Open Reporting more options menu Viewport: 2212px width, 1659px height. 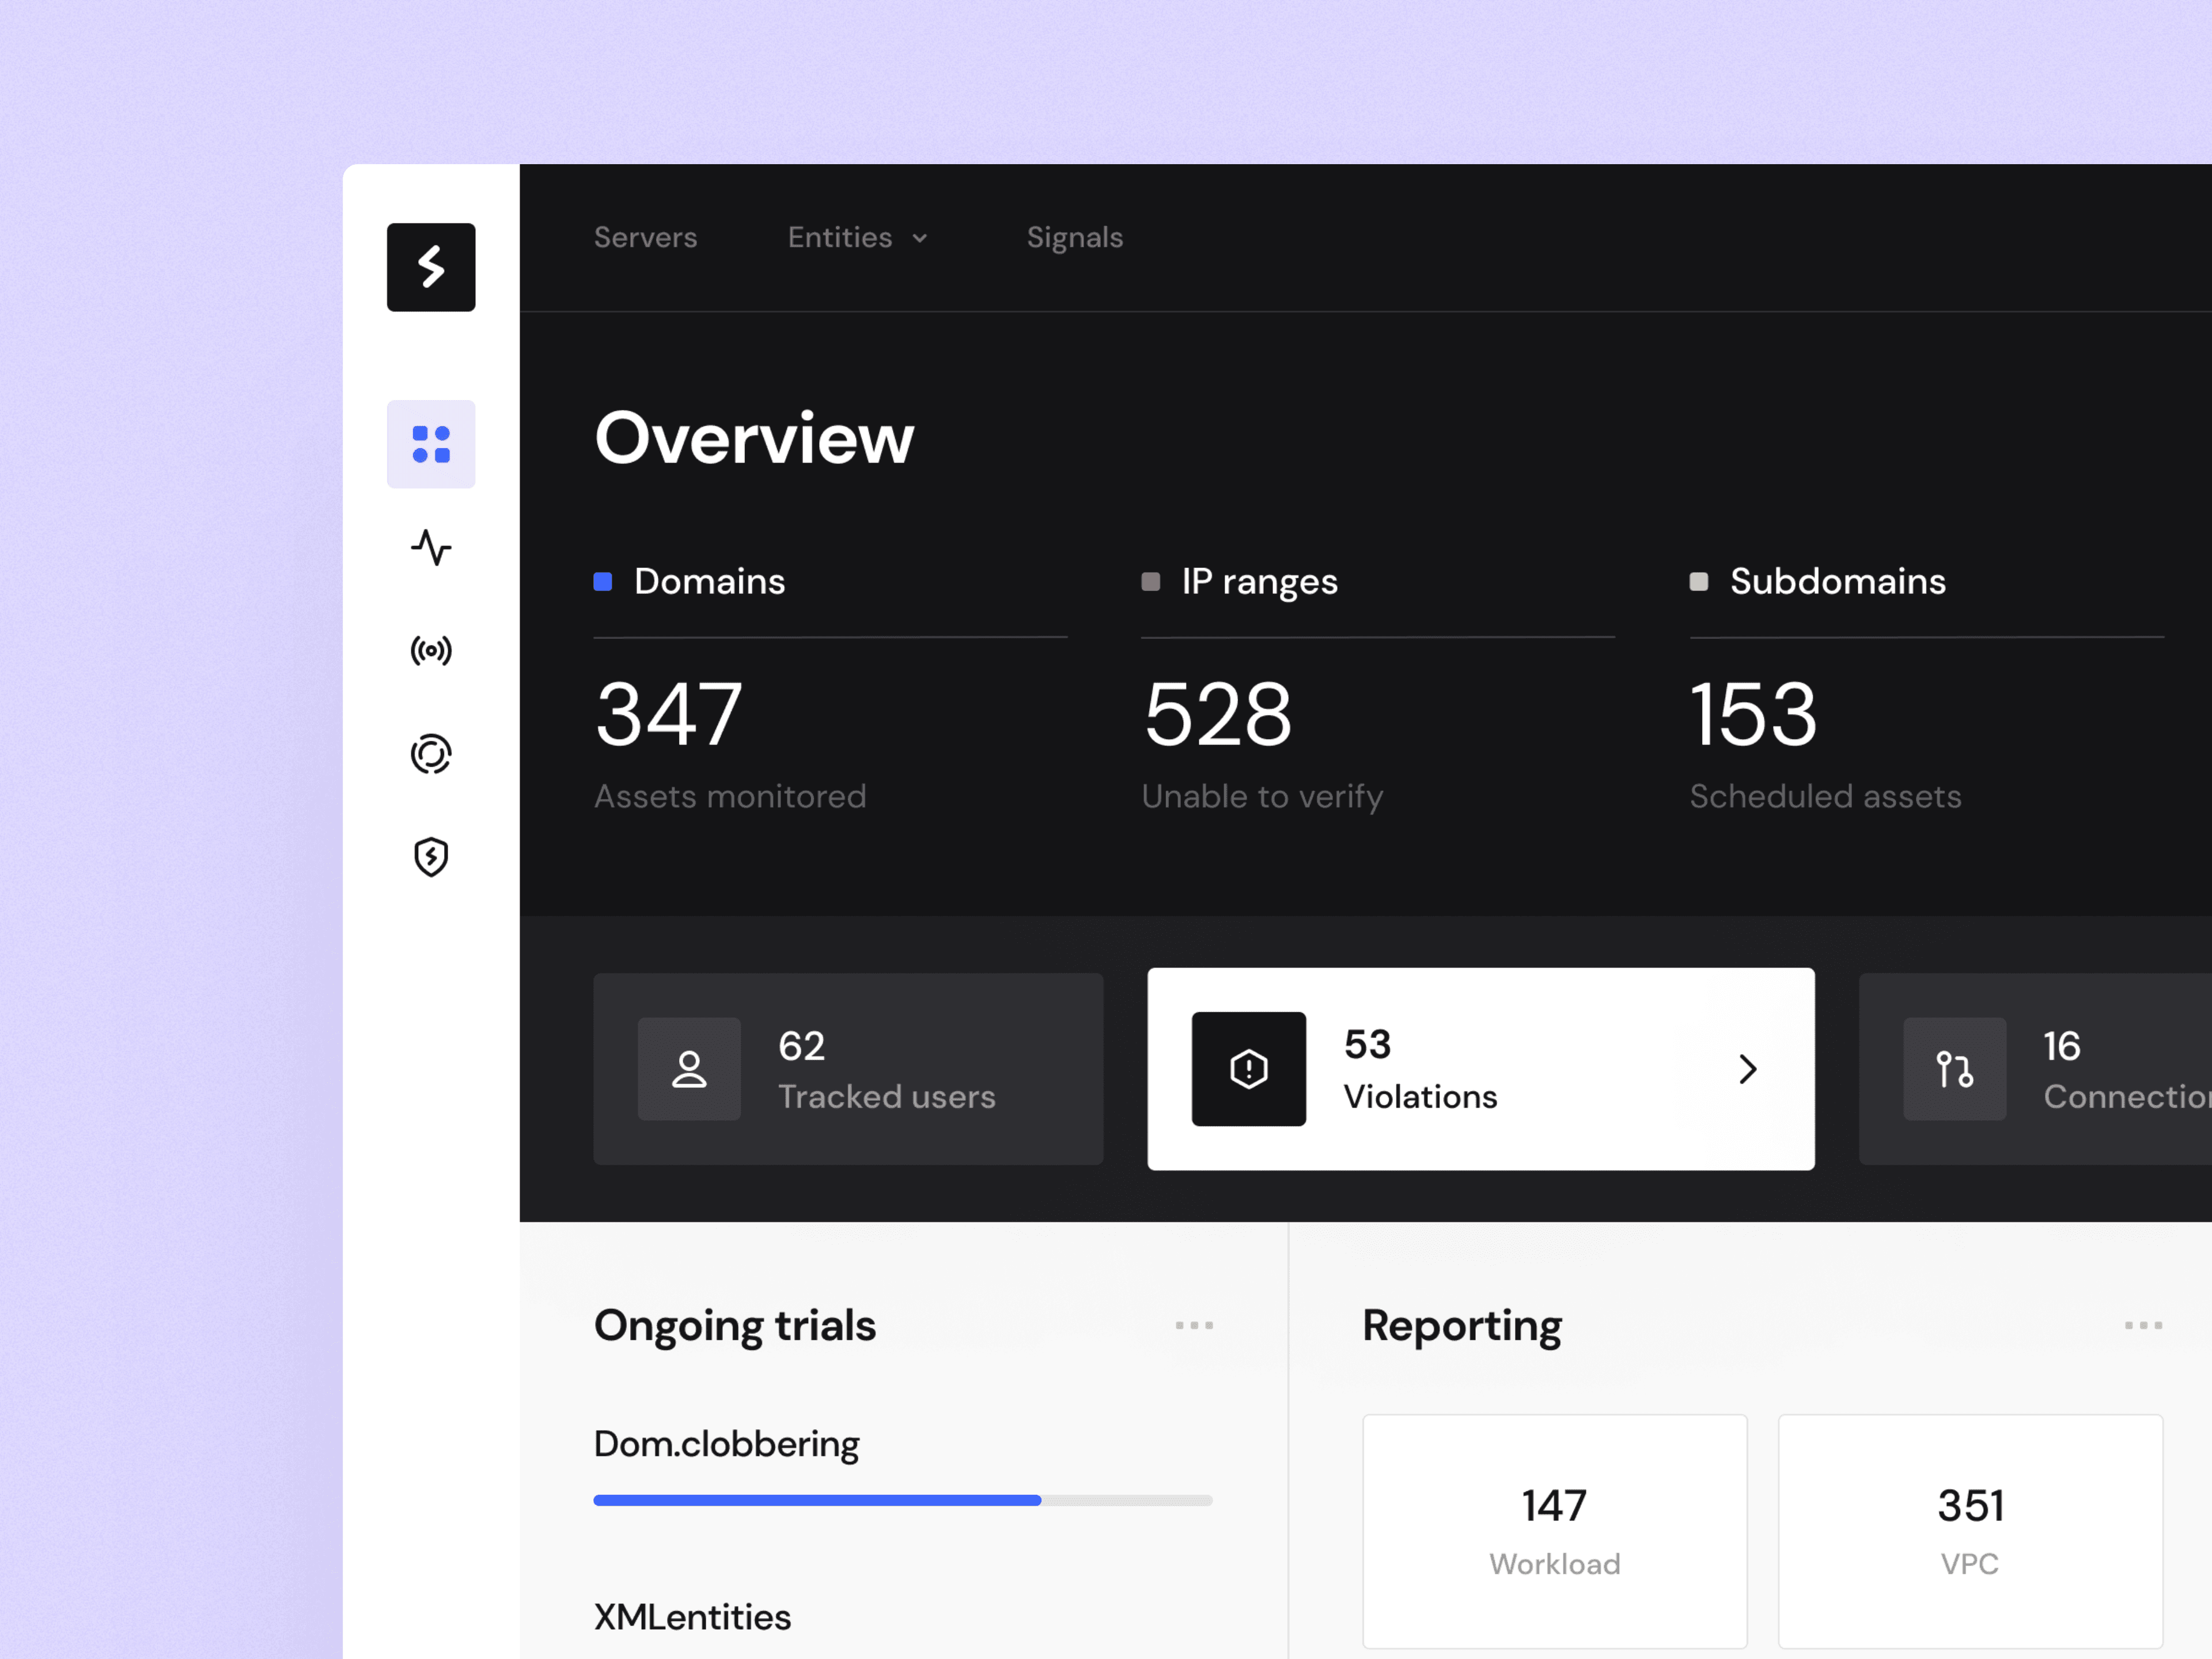coord(2143,1325)
